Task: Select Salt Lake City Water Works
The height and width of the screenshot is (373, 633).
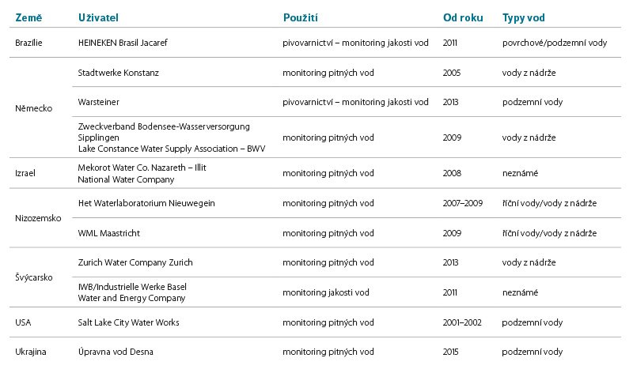Action: 128,322
